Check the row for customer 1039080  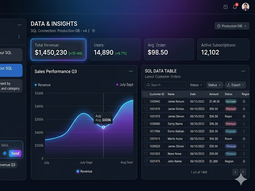tap(146, 124)
